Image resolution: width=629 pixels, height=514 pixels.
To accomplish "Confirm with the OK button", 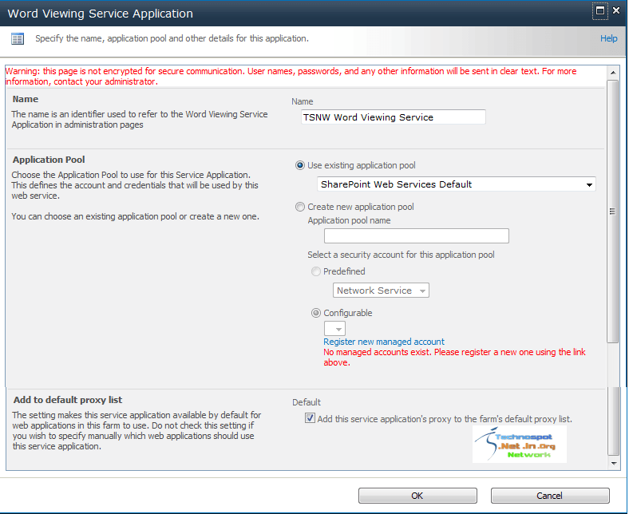I will click(417, 496).
